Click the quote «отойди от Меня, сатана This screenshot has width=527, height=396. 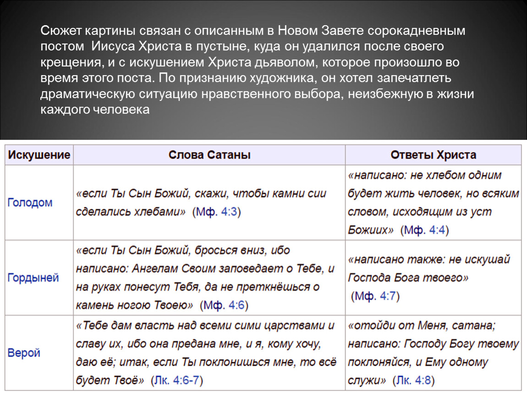pyautogui.click(x=434, y=352)
